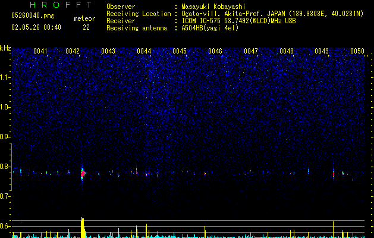Viewport: 374px width, 238px height.
Task: Click the kHz axis unit label
Action: [x=5, y=48]
